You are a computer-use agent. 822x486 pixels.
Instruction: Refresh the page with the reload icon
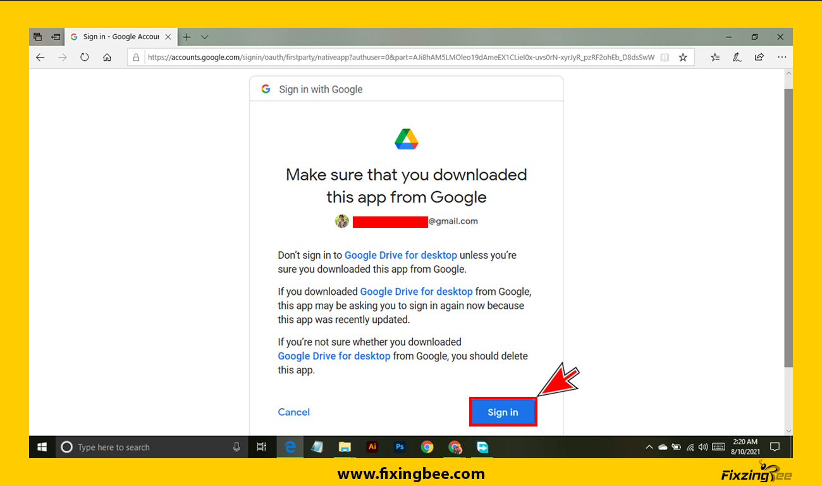point(84,58)
